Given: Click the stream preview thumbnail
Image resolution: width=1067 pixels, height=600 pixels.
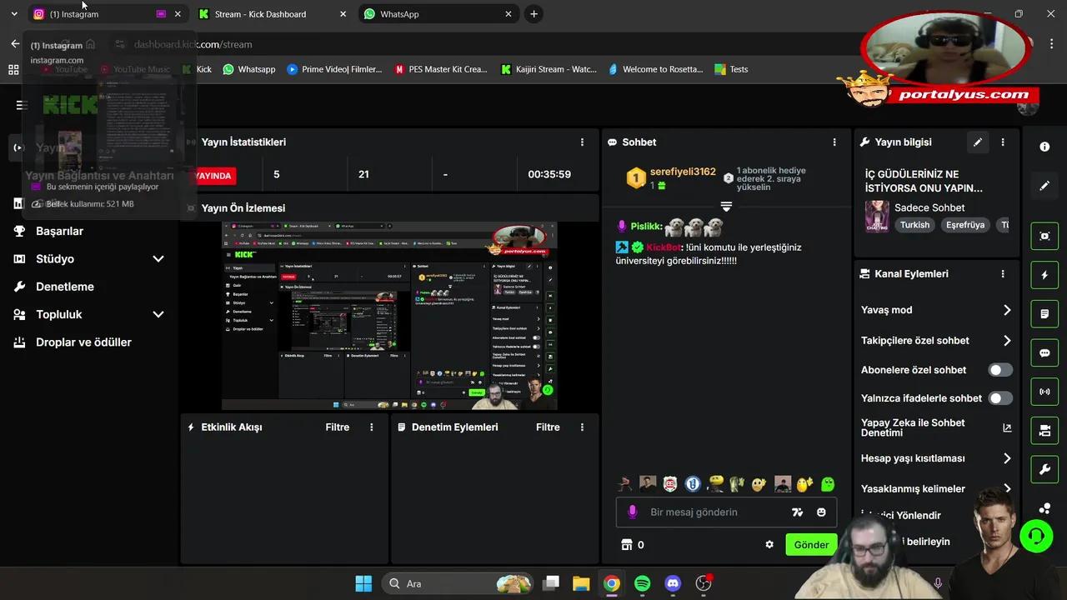Looking at the screenshot, I should 389,316.
